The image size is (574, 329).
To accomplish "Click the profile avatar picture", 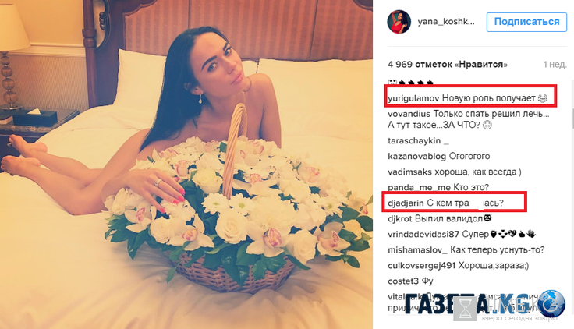I will coord(399,22).
